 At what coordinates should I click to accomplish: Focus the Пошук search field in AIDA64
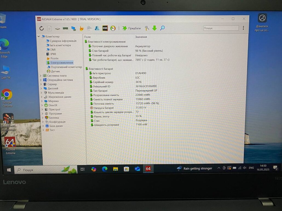pos(221,28)
